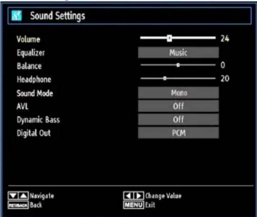Click the Exit hint label
The height and width of the screenshot is (217, 257).
150,205
